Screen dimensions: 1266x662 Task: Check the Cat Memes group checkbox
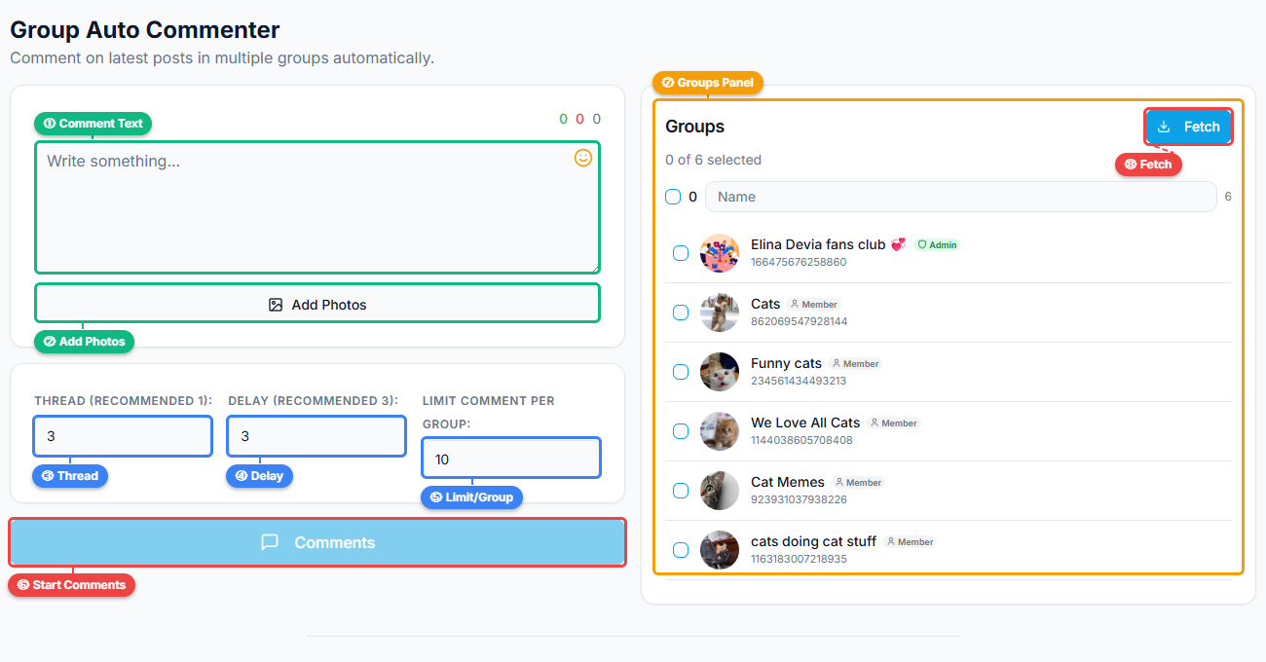(682, 491)
